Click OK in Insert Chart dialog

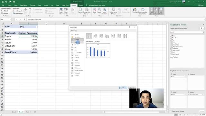coord(123,88)
